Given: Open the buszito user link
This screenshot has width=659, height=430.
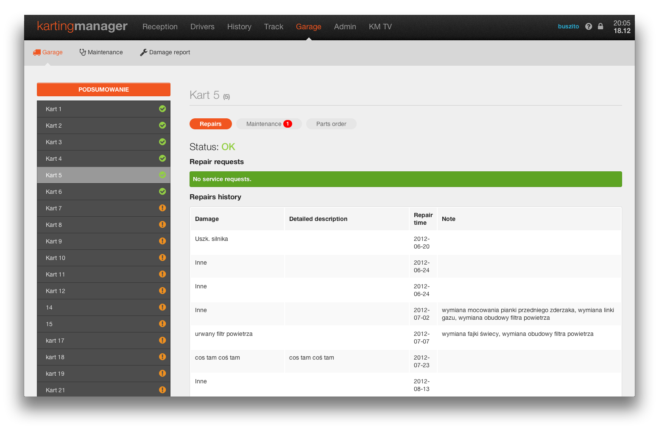Looking at the screenshot, I should tap(568, 26).
